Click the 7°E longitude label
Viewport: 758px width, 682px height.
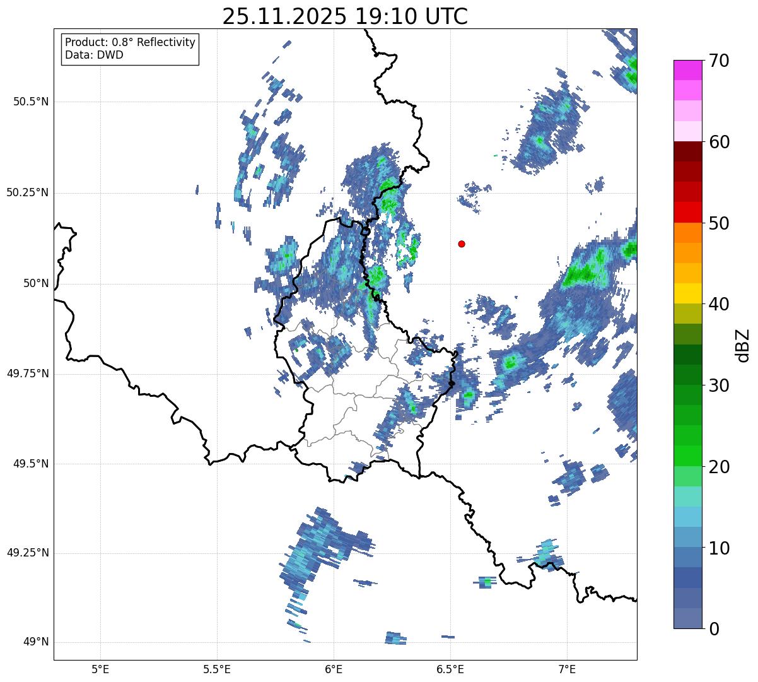pyautogui.click(x=567, y=669)
